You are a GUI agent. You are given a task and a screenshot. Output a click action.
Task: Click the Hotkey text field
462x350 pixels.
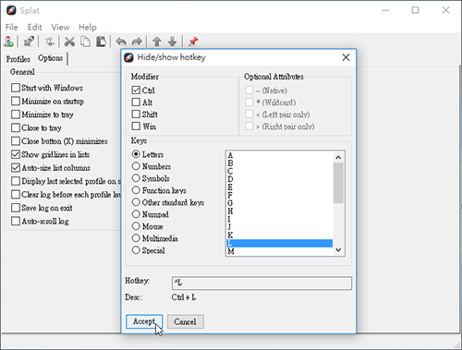coord(261,283)
